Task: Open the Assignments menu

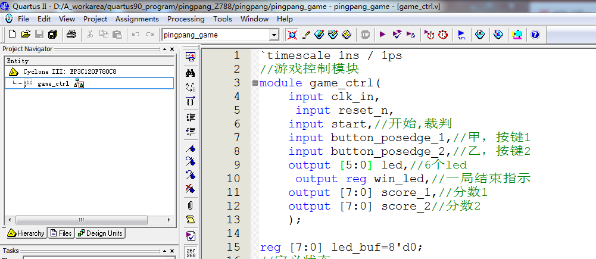Action: point(137,18)
